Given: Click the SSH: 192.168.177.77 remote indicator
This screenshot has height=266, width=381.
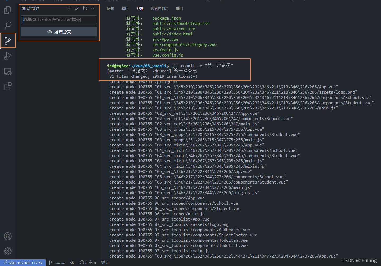Looking at the screenshot, I should point(23,263).
